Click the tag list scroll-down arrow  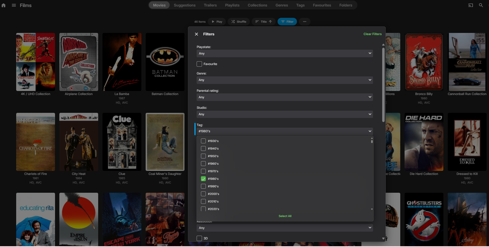pos(372,209)
